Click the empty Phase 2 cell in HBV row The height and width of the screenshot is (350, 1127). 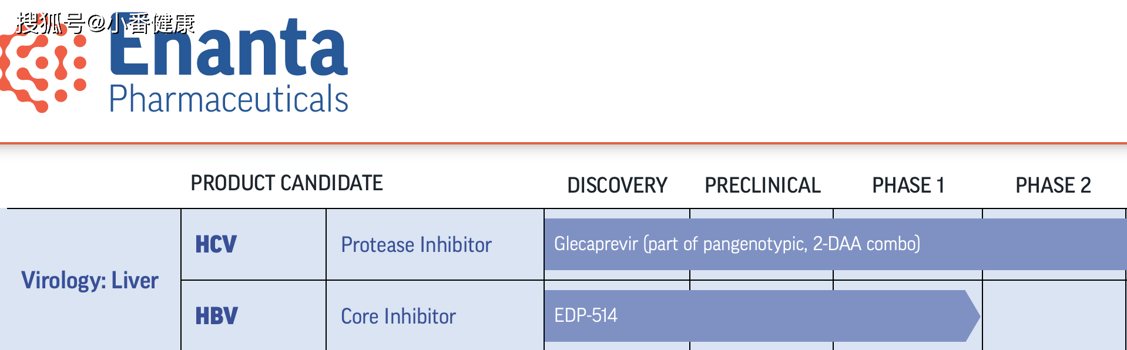pyautogui.click(x=1054, y=316)
